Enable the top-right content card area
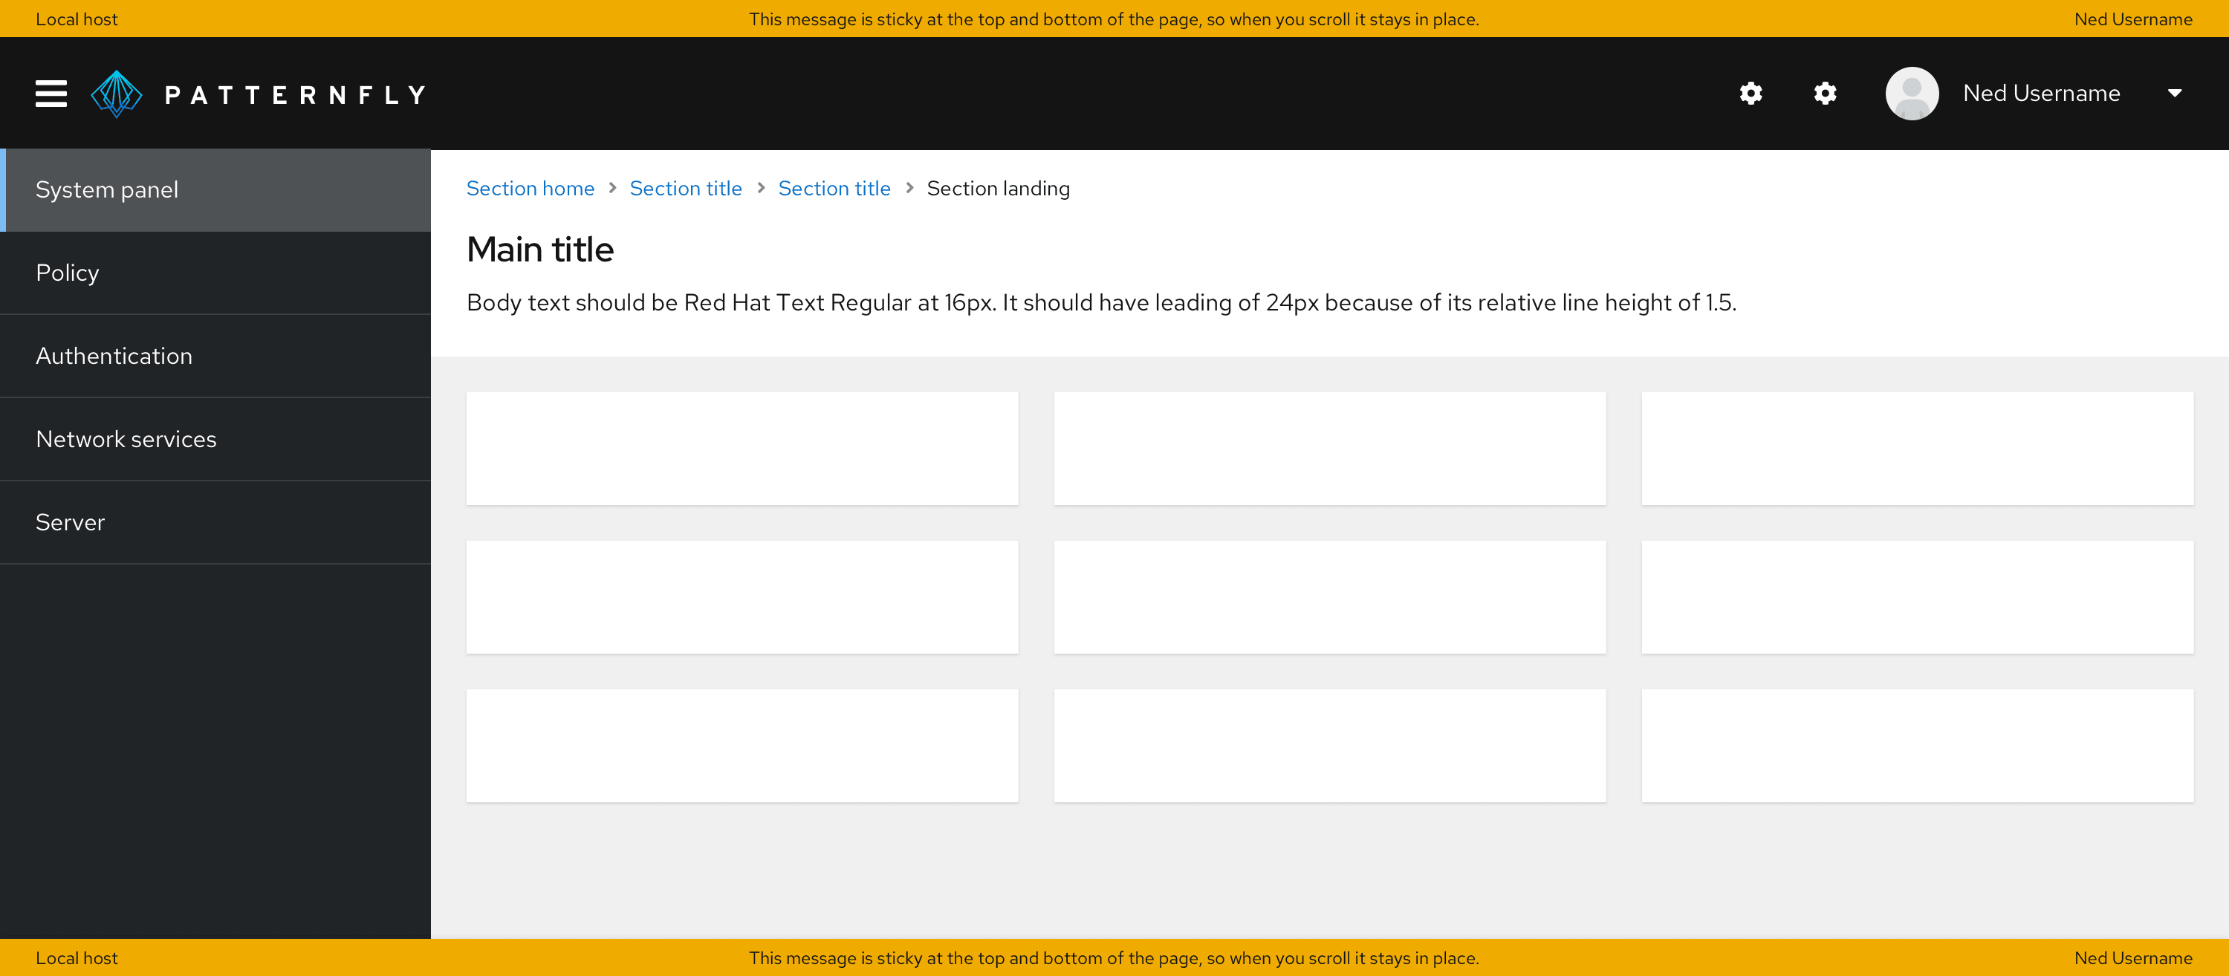This screenshot has height=976, width=2229. point(1918,446)
